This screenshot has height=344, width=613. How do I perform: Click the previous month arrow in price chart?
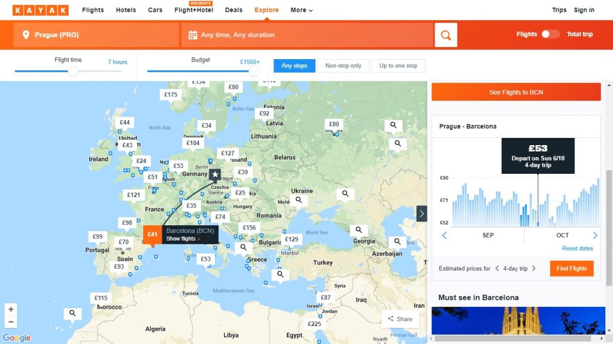coord(444,235)
